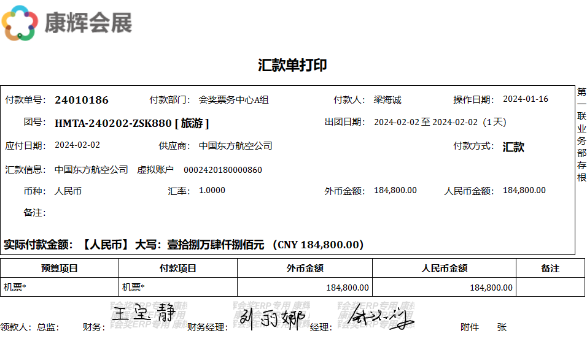Screen dimensions: 587x347
Task: Click the 付款项目 table column header
Action: (x=178, y=269)
